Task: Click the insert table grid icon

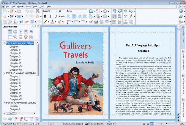Action: [107, 22]
